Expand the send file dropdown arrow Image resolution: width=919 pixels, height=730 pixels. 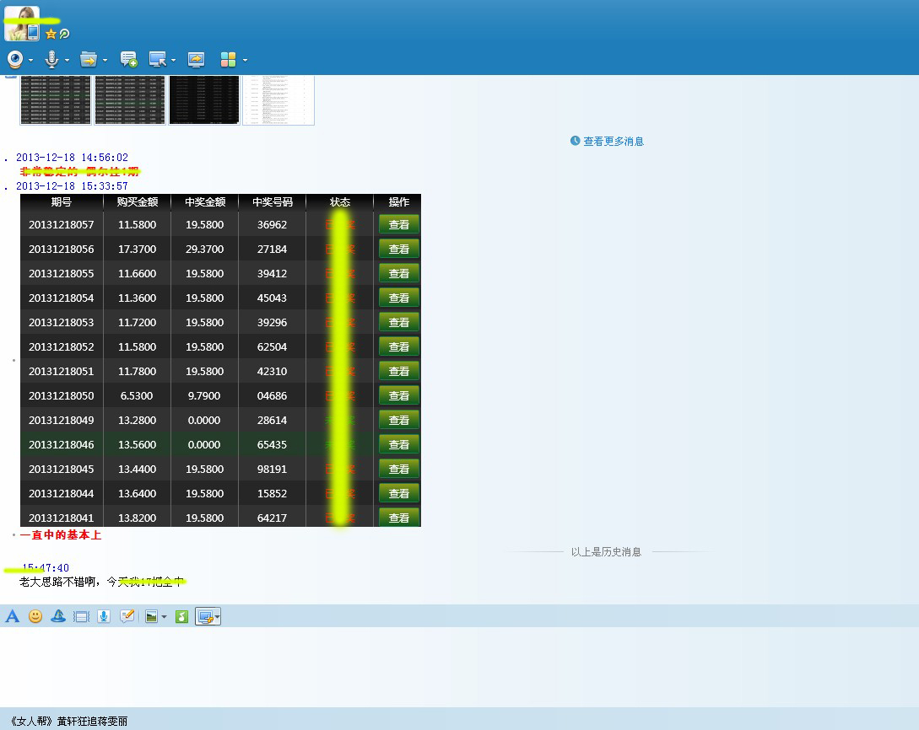(x=105, y=60)
